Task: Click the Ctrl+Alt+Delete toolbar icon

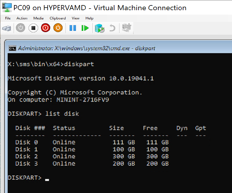Action: coord(7,28)
